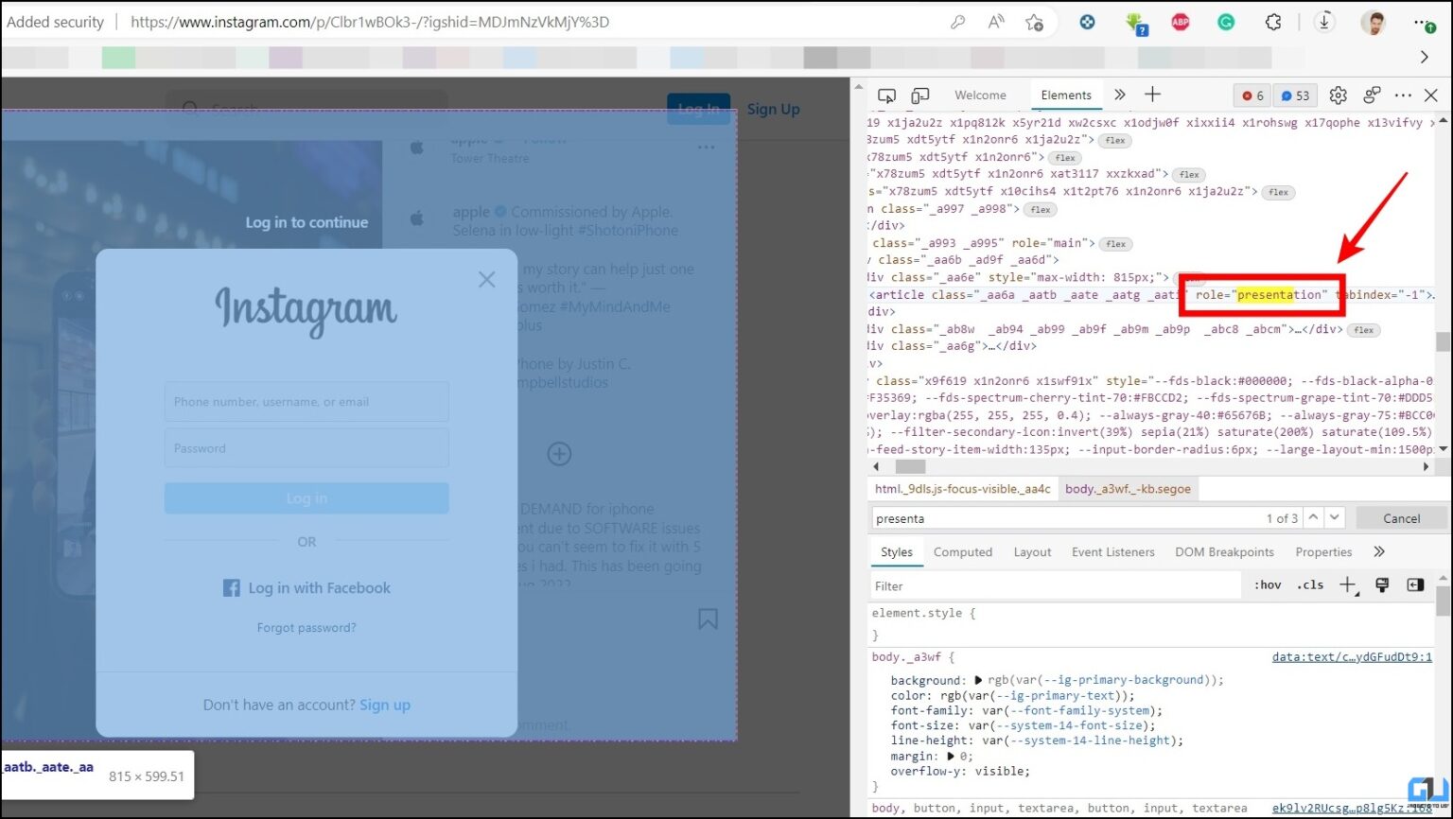This screenshot has height=819, width=1453.
Task: Expand the margin shorthand property
Action: (x=953, y=756)
